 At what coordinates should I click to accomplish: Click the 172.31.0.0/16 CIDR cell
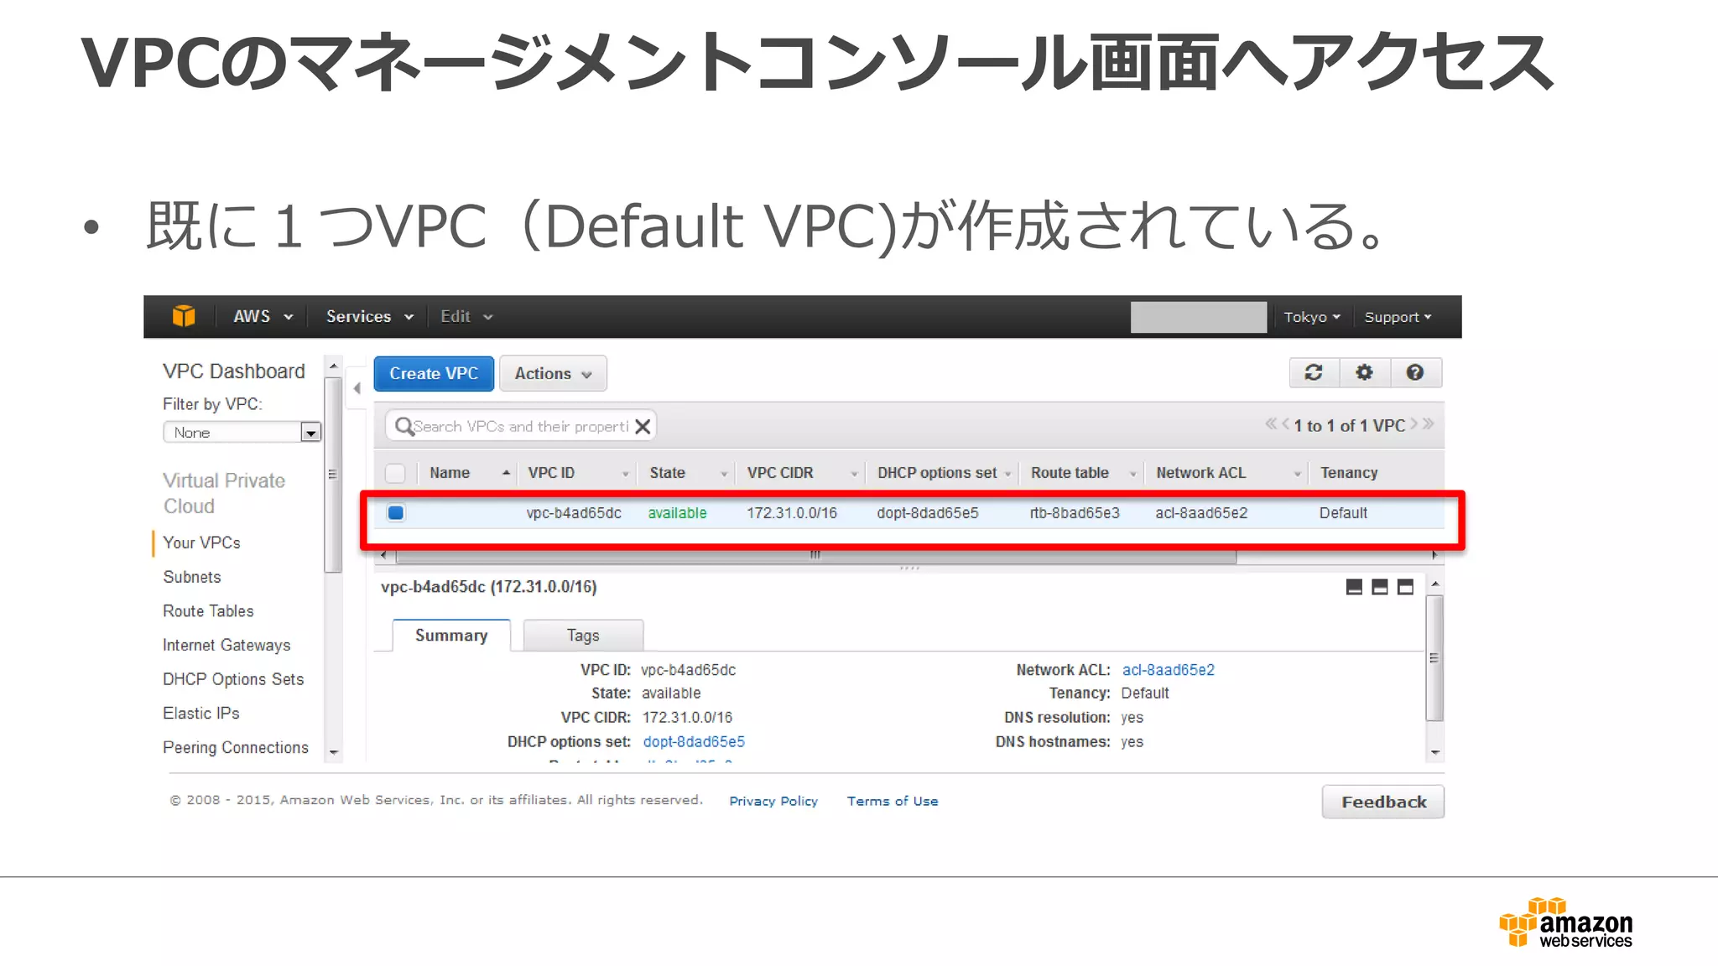pyautogui.click(x=792, y=513)
